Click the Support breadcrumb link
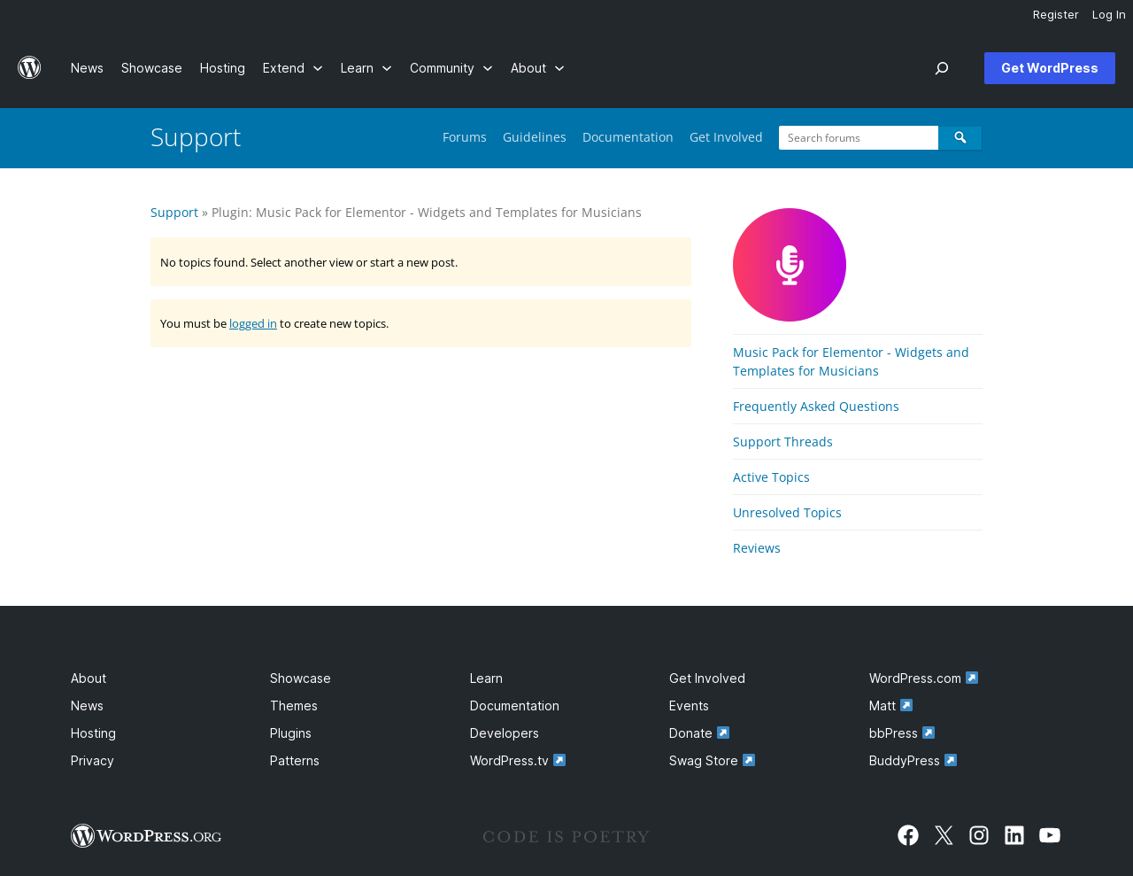Image resolution: width=1133 pixels, height=876 pixels. point(174,213)
